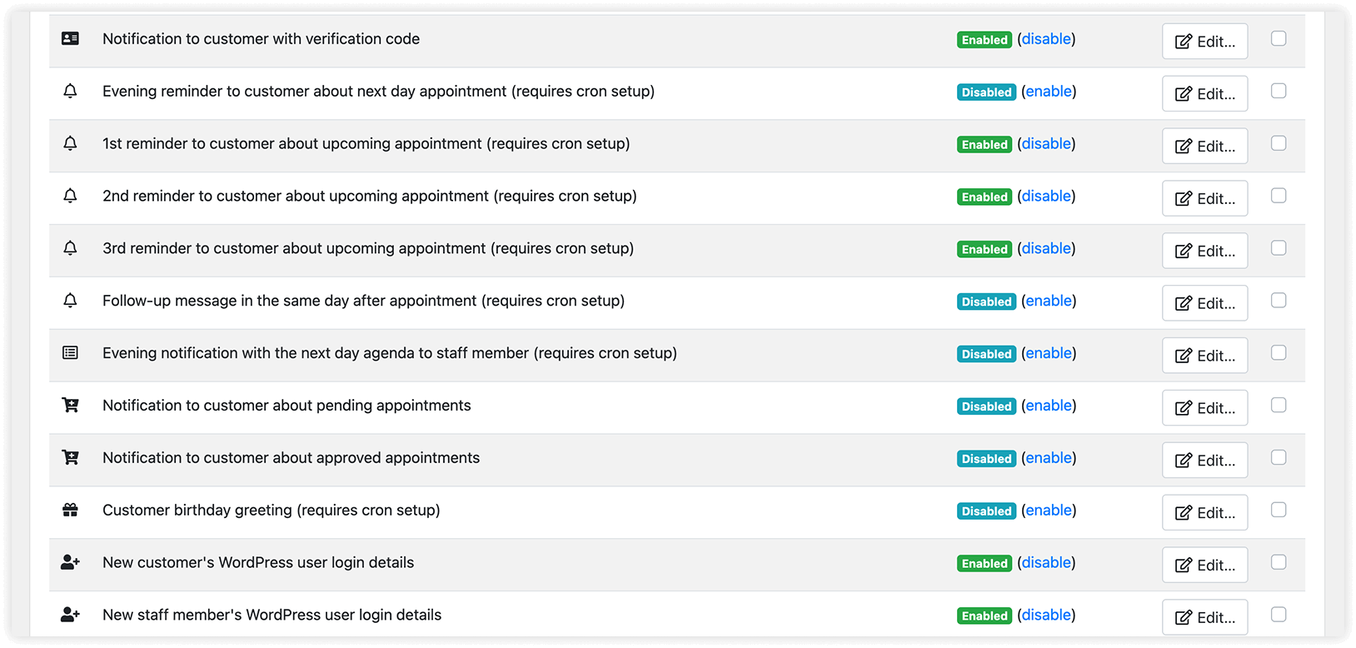Click cart icon beside approved appointments notification
The width and height of the screenshot is (1356, 648).
pos(70,458)
